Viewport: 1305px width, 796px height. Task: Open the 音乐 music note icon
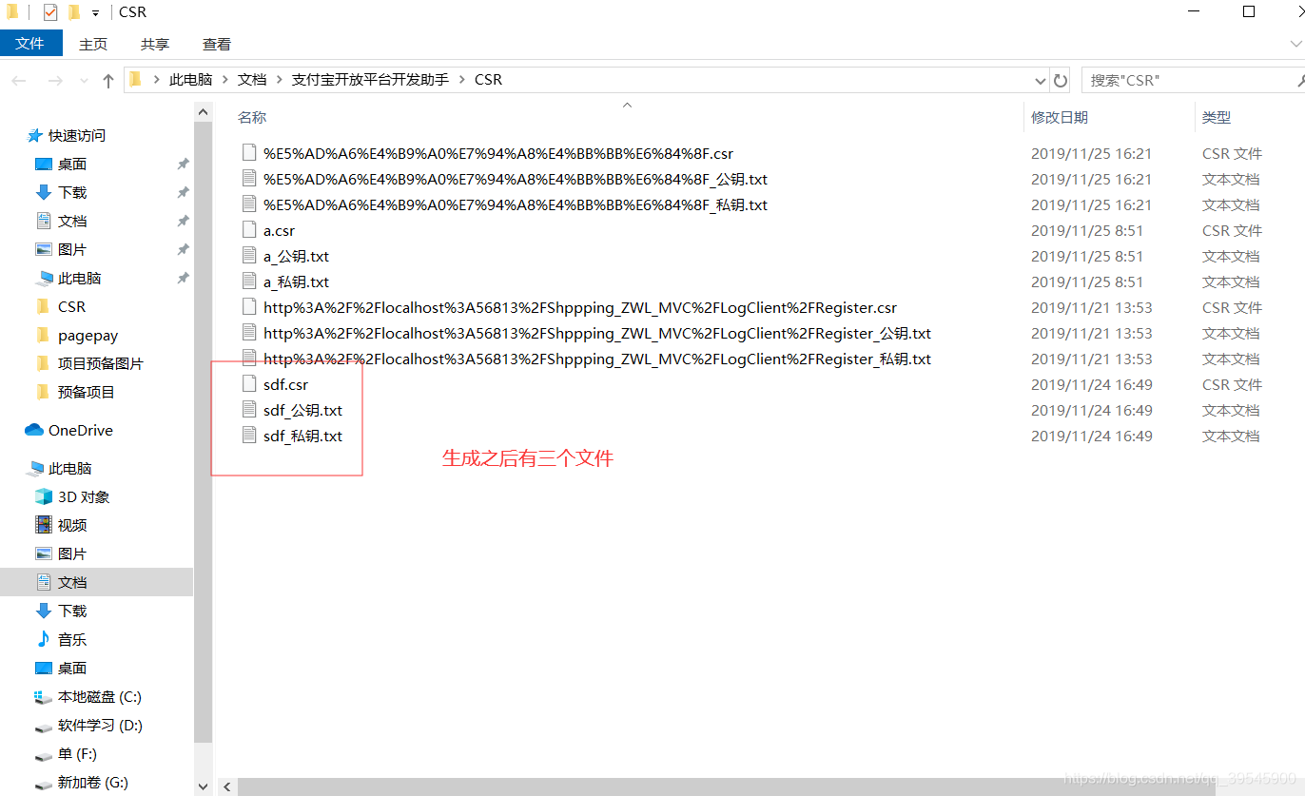pyautogui.click(x=43, y=639)
